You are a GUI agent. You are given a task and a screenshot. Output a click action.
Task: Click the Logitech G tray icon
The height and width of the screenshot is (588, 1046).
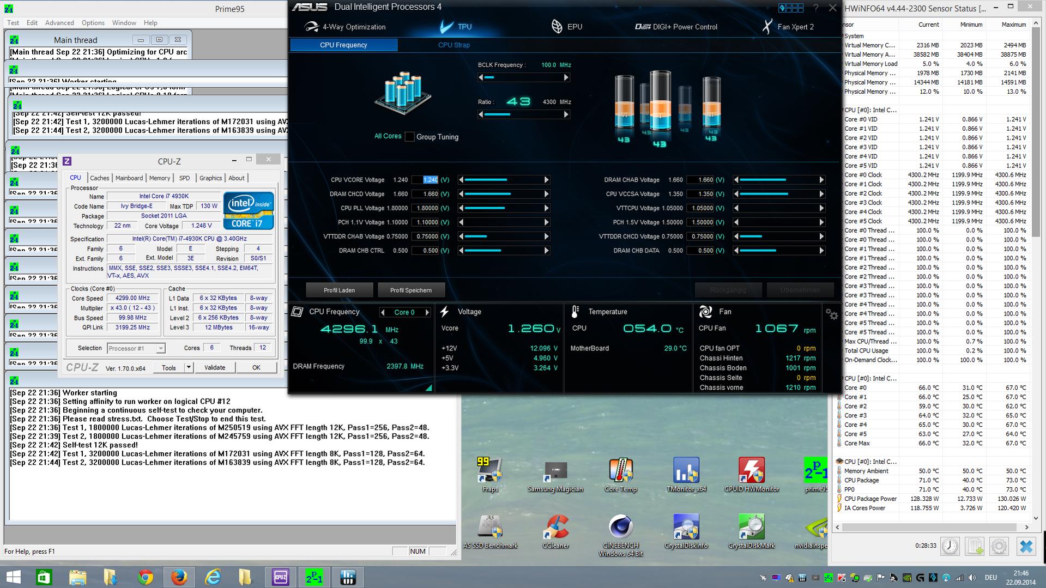tap(920, 578)
